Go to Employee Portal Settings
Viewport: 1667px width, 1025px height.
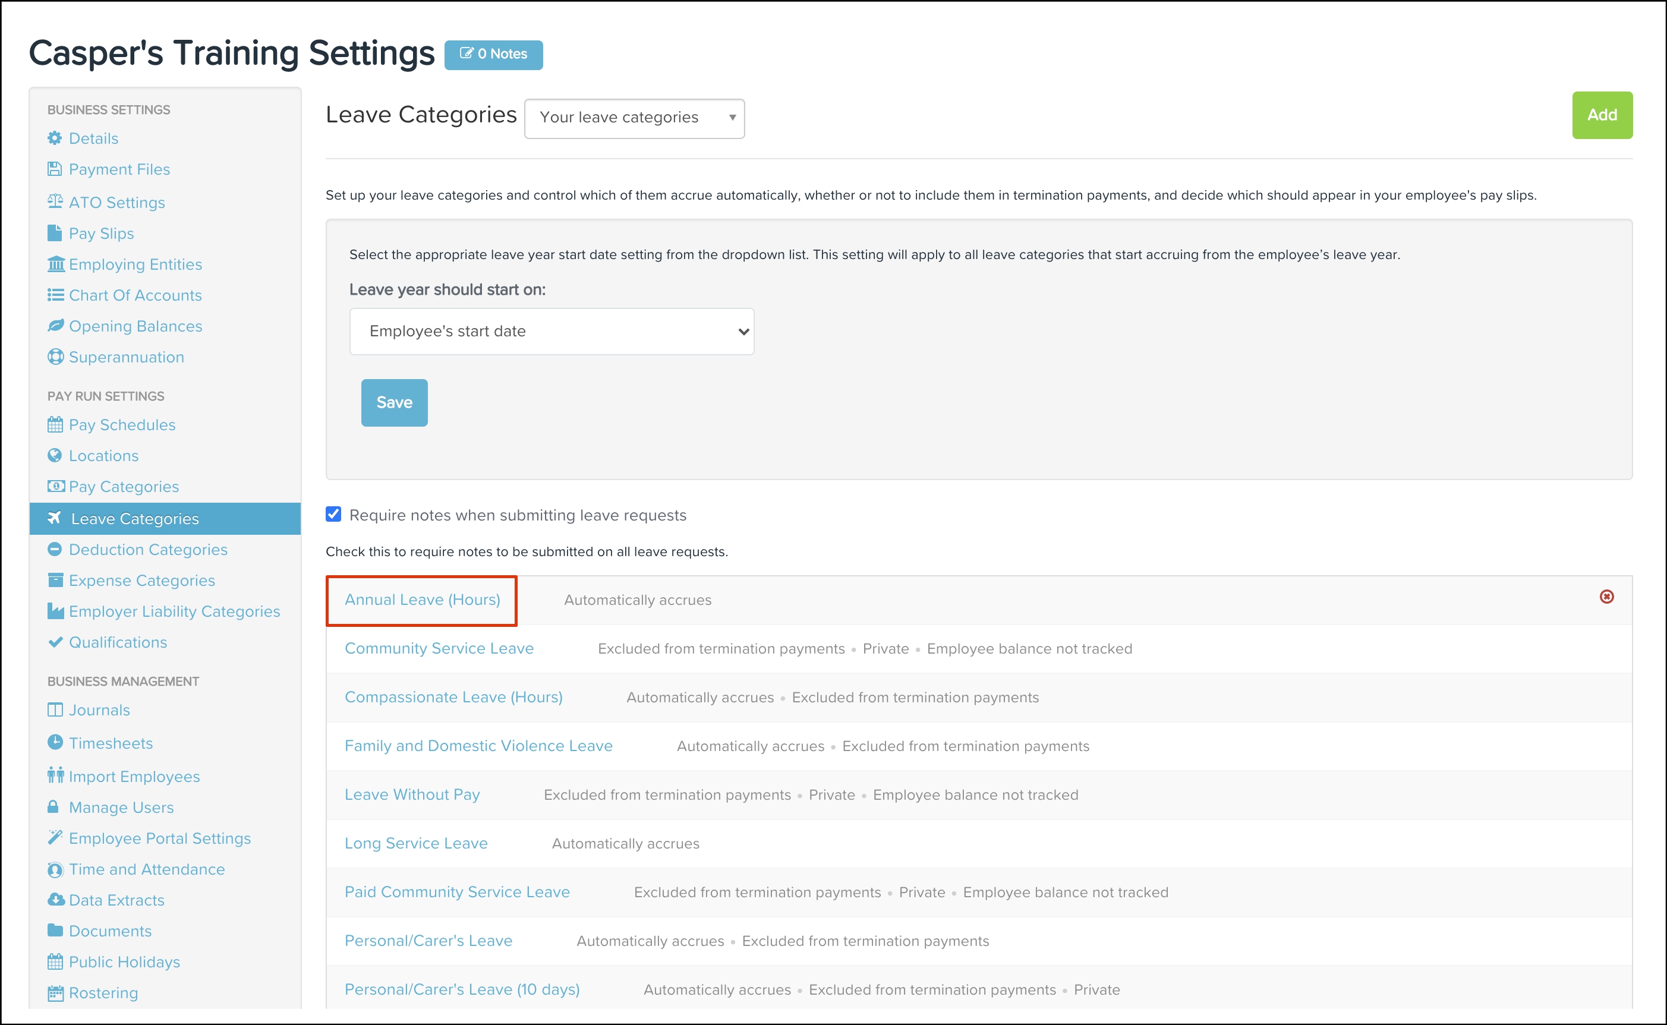point(159,838)
